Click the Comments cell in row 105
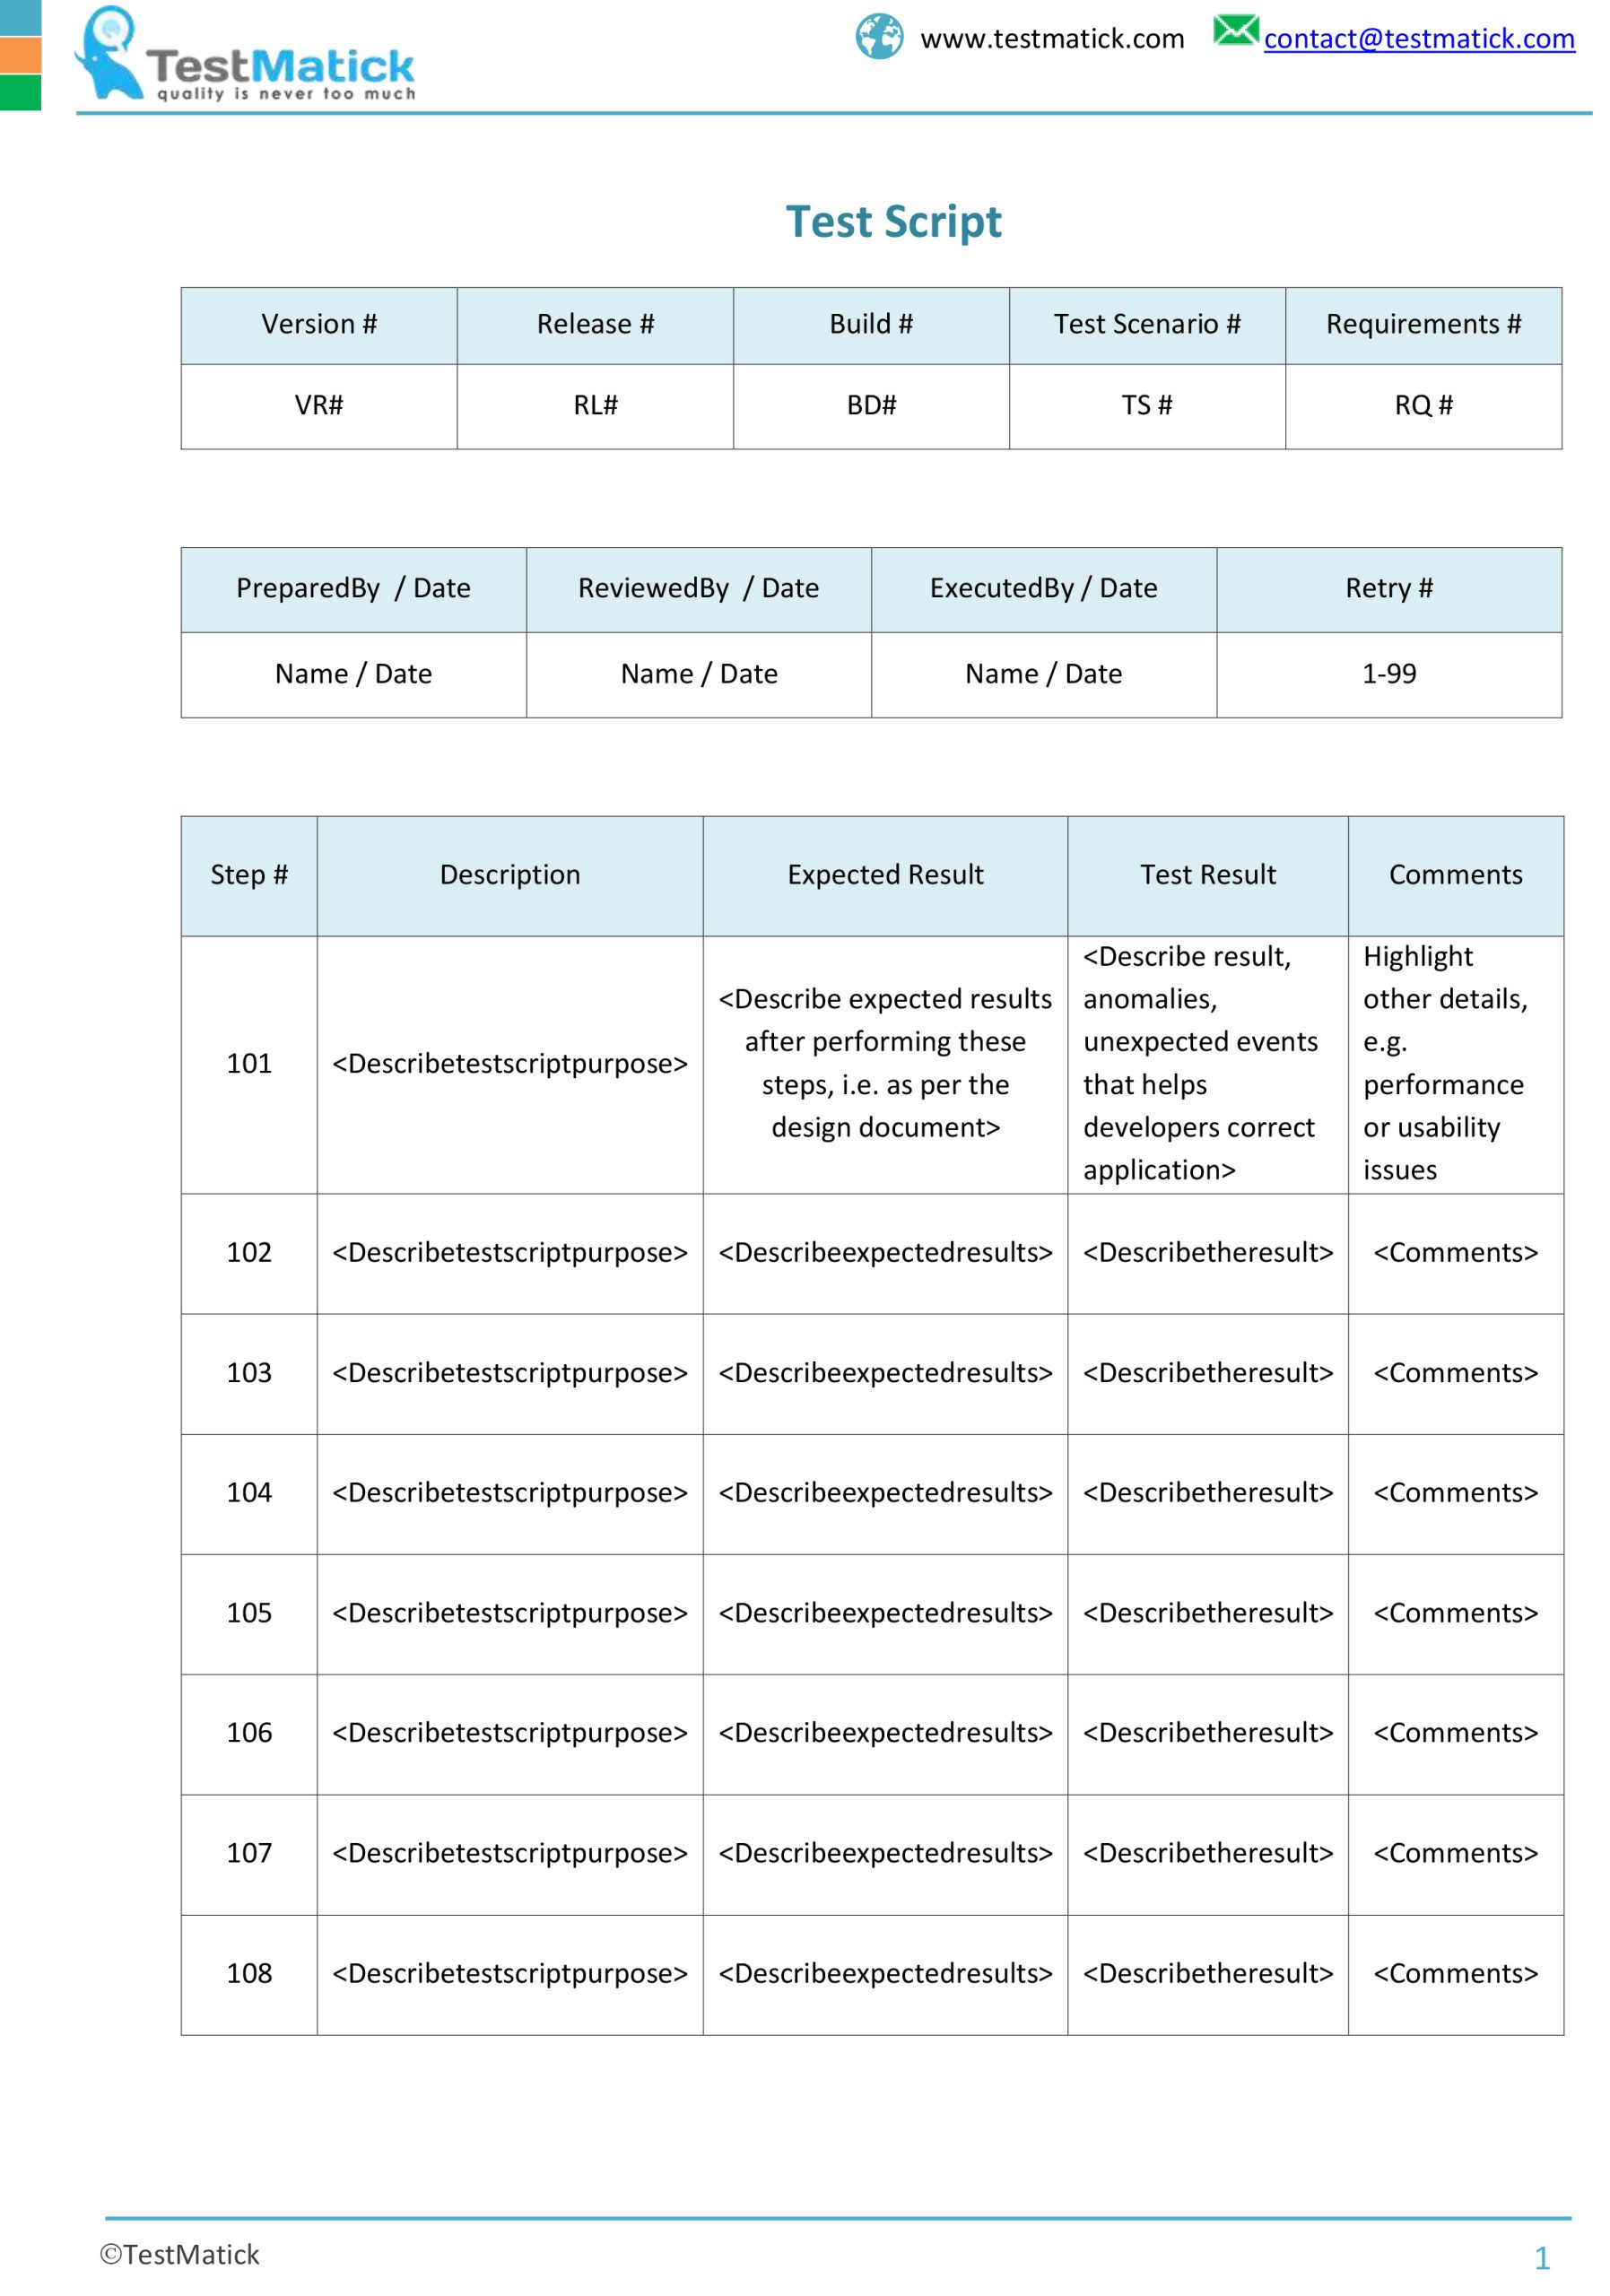Screen dimensions: 1610x2296 1456,1614
